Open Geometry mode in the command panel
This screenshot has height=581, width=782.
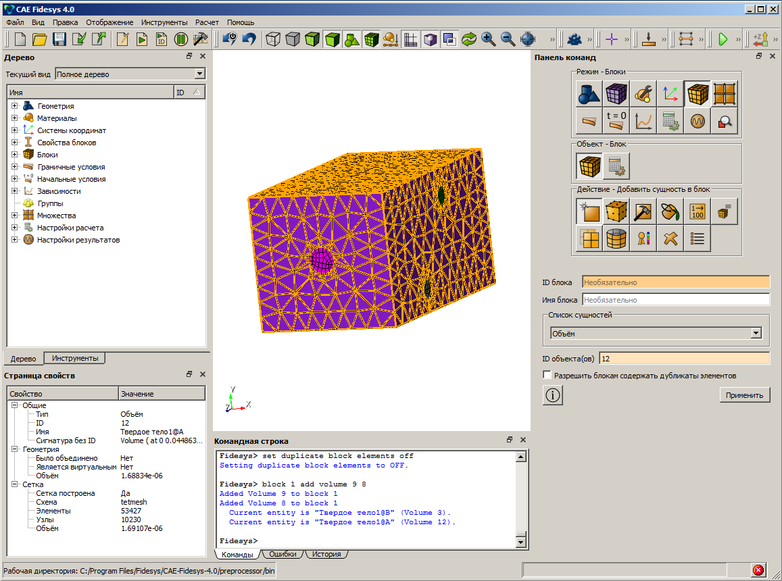coord(589,93)
